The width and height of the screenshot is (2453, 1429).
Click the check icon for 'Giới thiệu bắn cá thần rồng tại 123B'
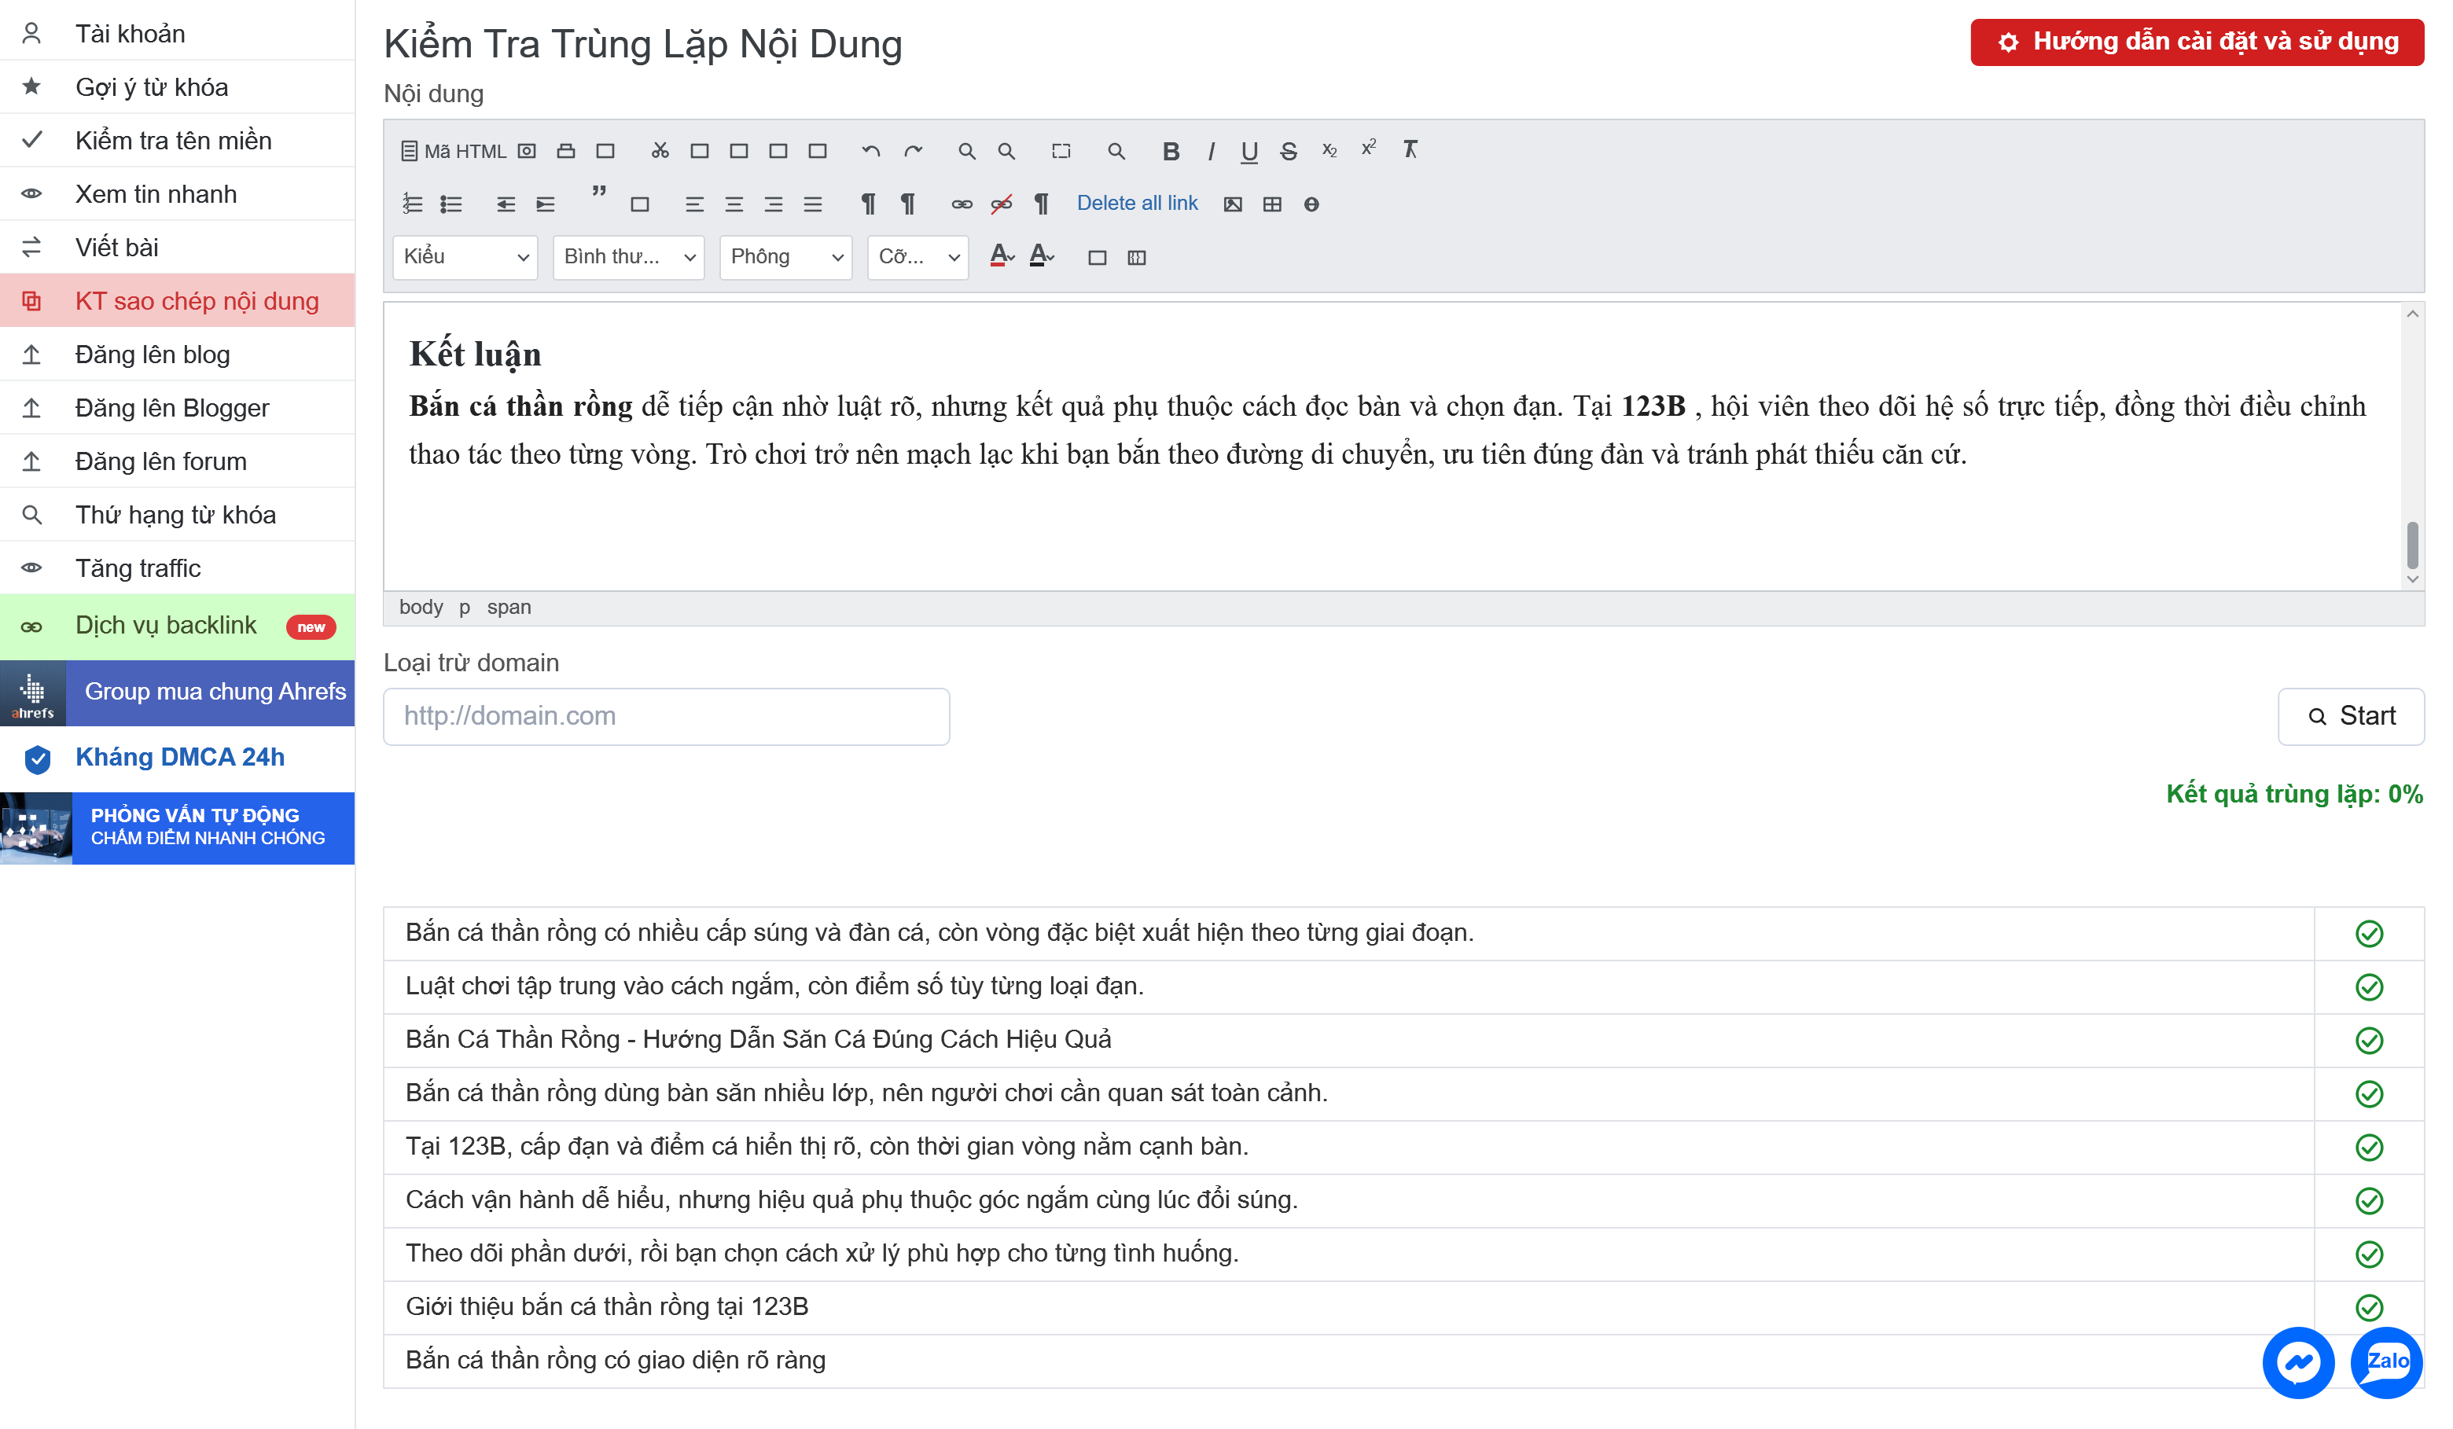click(2368, 1307)
